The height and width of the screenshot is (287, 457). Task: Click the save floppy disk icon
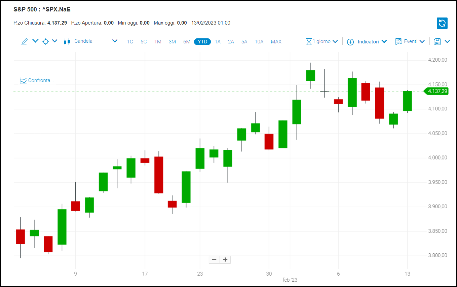coord(437,41)
